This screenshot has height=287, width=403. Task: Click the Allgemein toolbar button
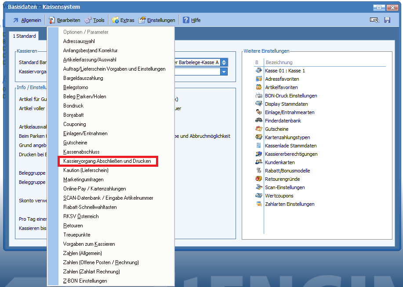pos(27,20)
